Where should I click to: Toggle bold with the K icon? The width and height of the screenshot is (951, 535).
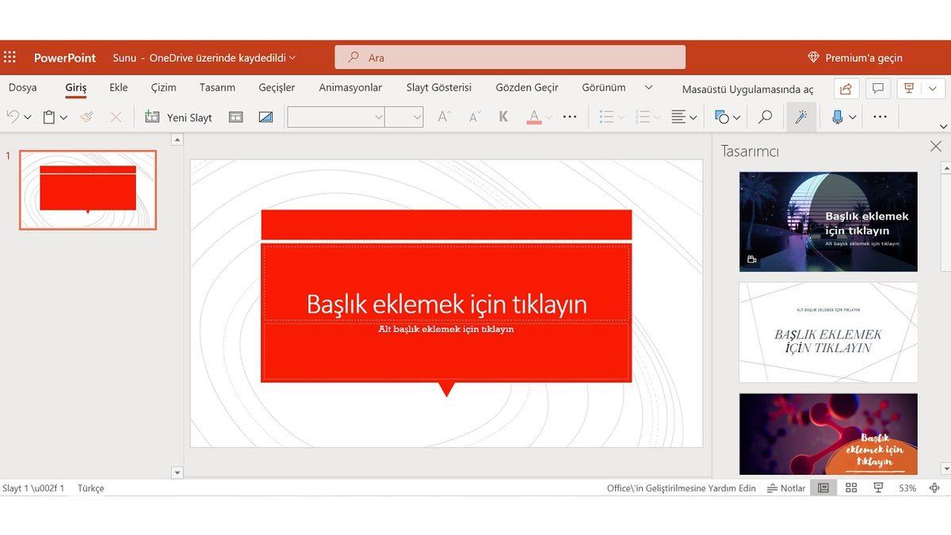coord(503,117)
